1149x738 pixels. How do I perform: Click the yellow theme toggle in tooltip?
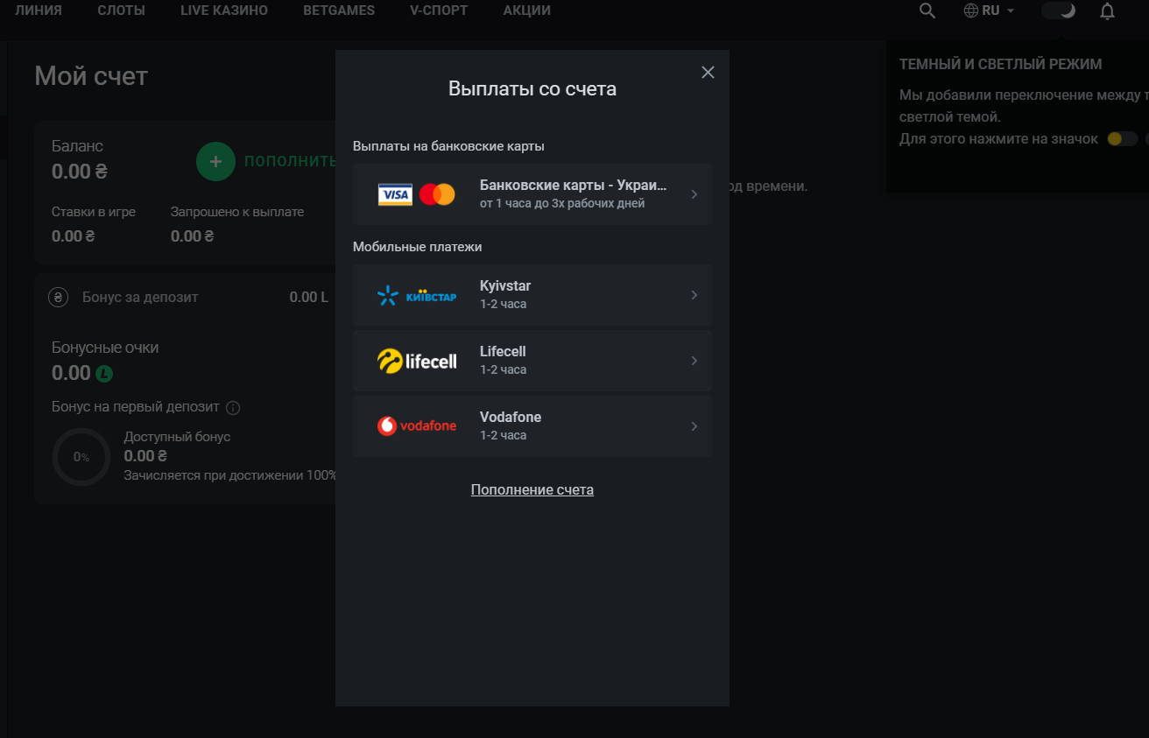click(1121, 139)
